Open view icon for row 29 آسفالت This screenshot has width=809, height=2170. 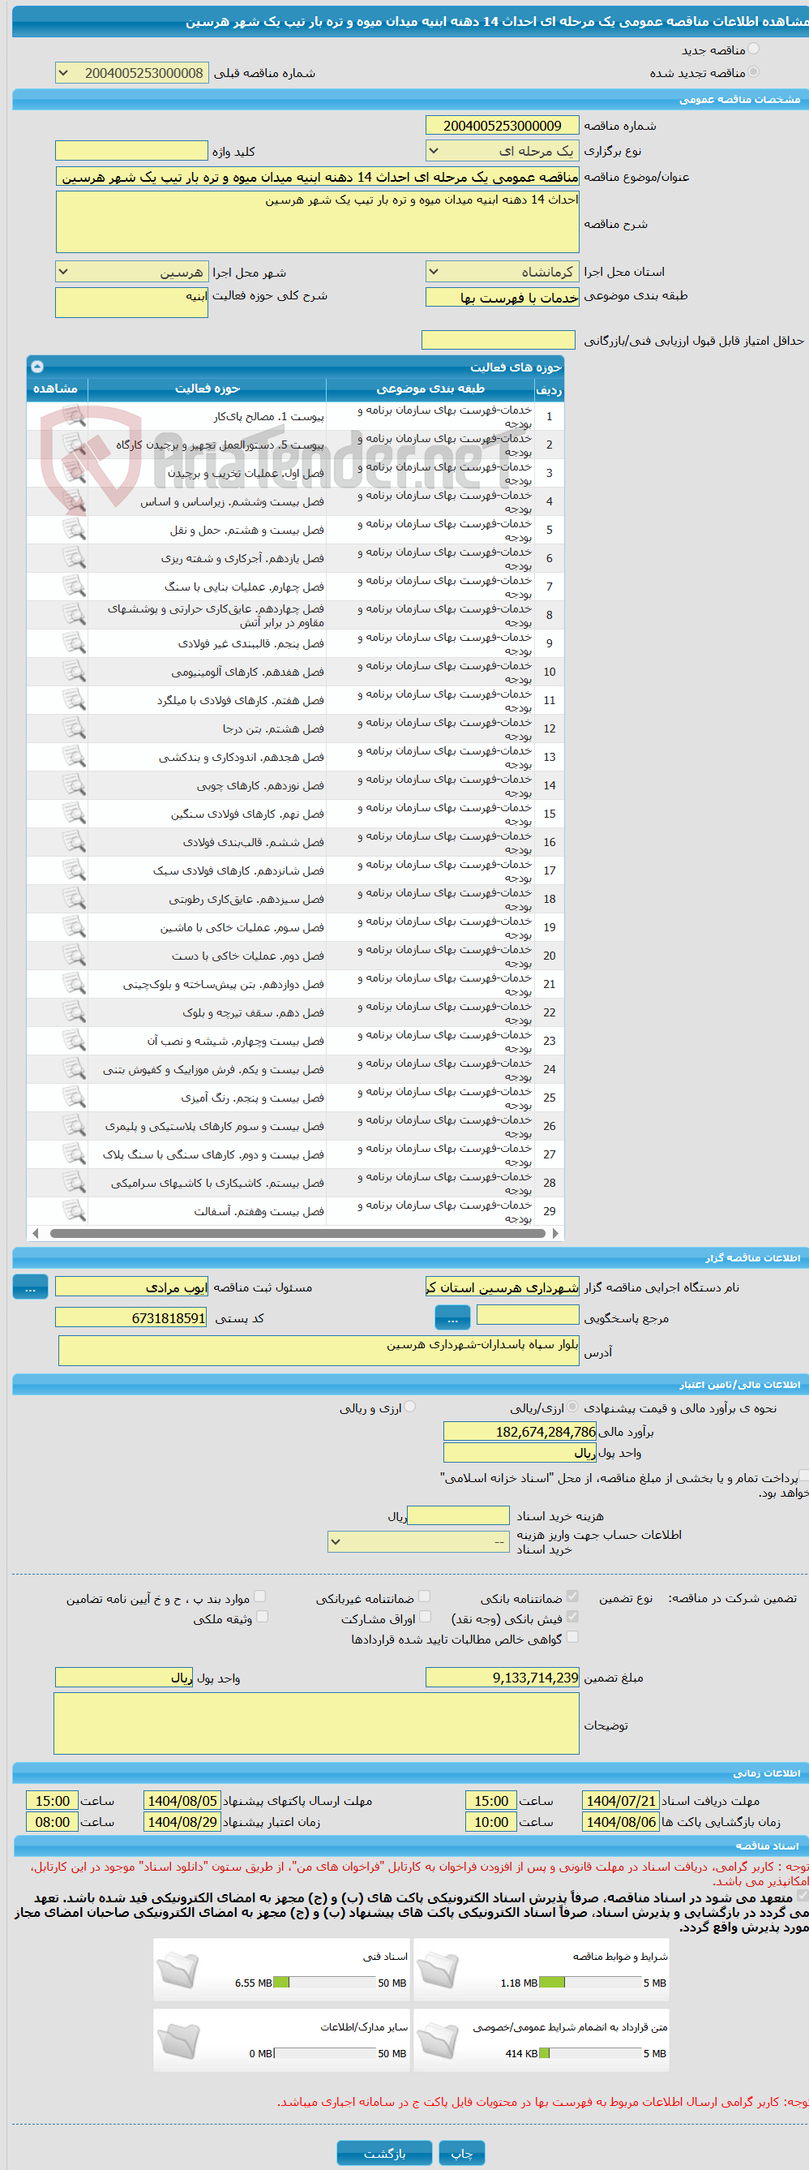pos(74,1210)
